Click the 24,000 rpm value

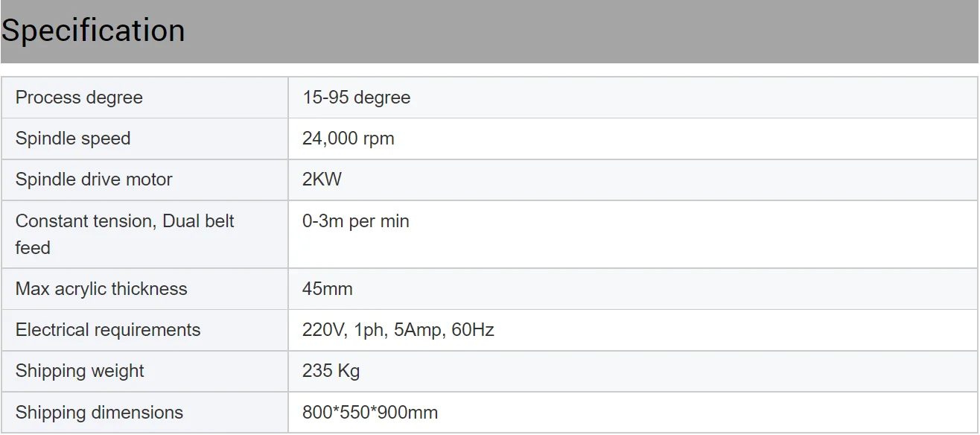coord(348,139)
